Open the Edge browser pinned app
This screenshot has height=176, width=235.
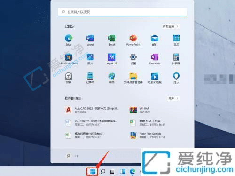[69, 40]
